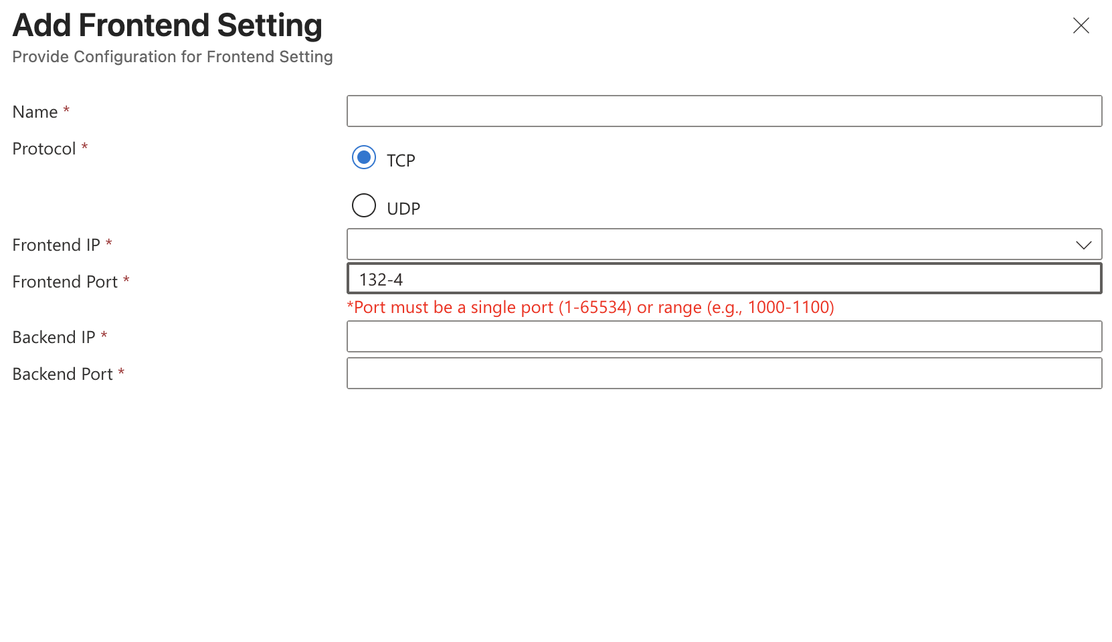Click the Name field label

point(35,112)
